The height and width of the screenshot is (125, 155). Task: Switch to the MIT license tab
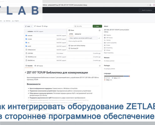[39, 66]
